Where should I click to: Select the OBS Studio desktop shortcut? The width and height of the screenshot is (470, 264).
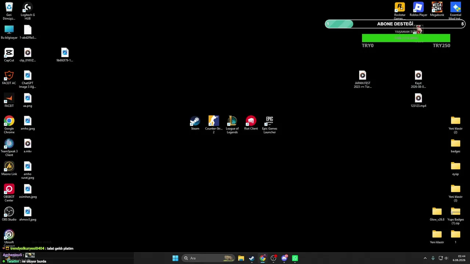[9, 214]
